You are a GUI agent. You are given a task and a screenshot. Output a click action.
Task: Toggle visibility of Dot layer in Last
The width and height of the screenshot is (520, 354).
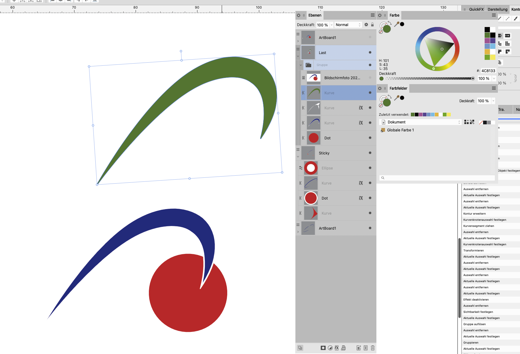point(370,138)
